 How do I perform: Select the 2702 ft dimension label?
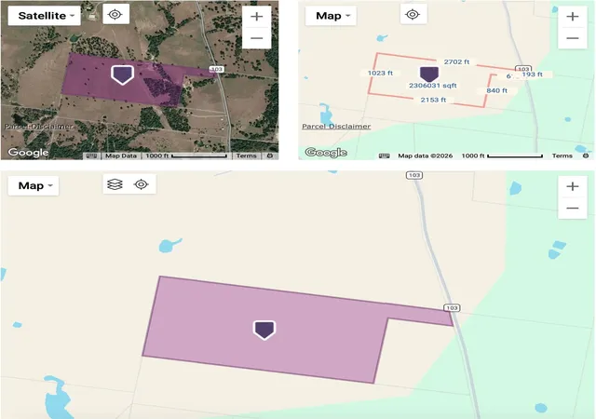pyautogui.click(x=456, y=61)
